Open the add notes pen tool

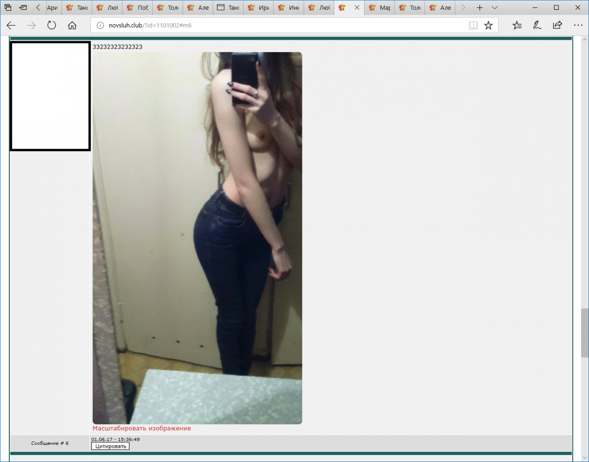[537, 26]
